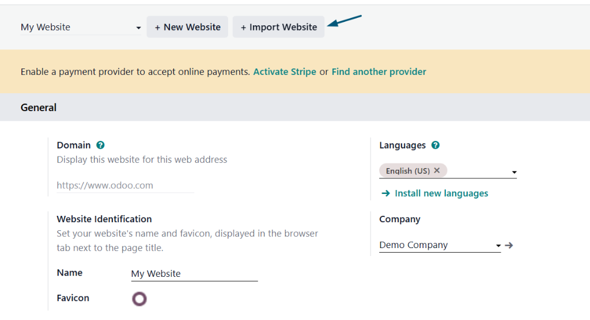Image resolution: width=590 pixels, height=320 pixels.
Task: Remove the English (US) language tag
Action: click(437, 170)
